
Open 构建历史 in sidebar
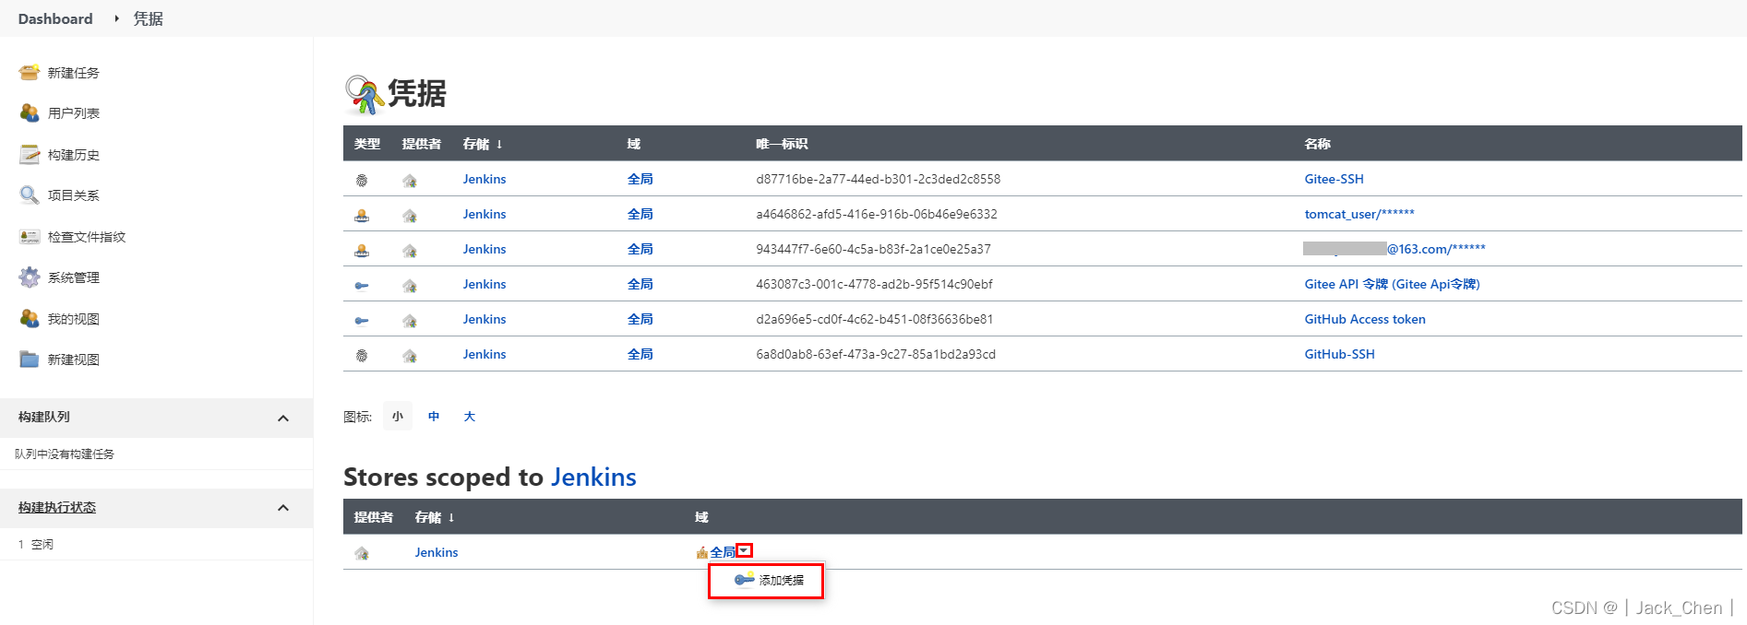[x=74, y=155]
